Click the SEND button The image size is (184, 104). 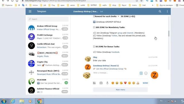[145, 83]
